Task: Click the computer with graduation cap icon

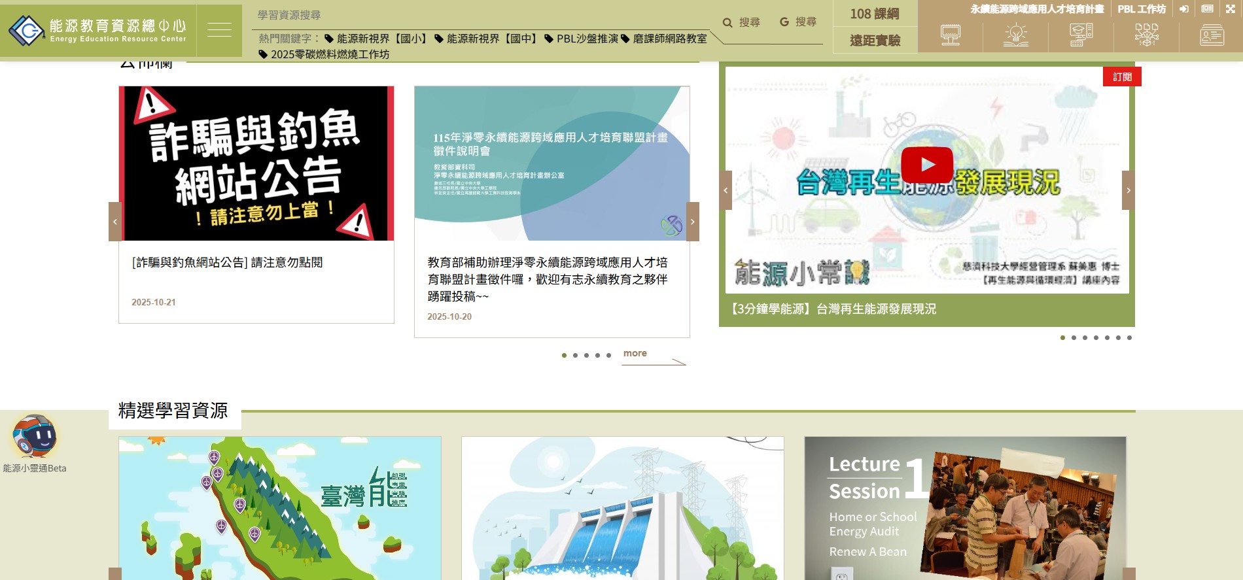Action: pos(1081,35)
